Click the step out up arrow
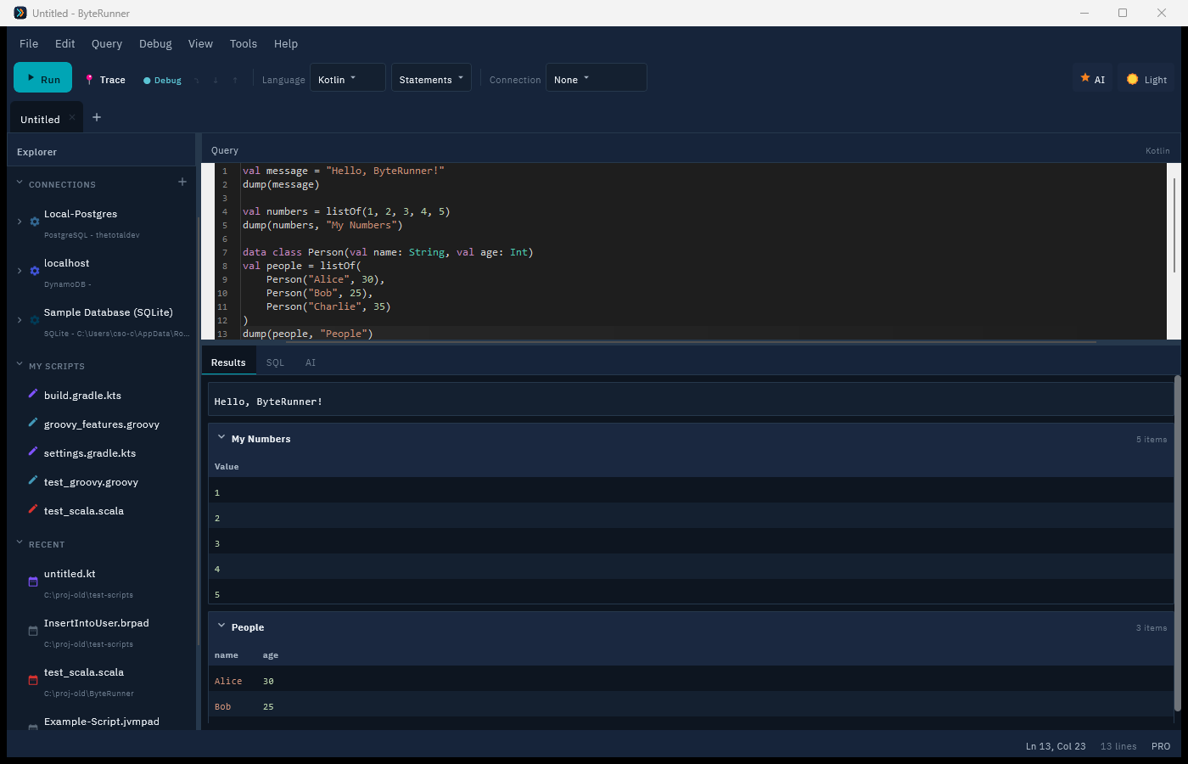This screenshot has height=764, width=1188. click(x=235, y=80)
